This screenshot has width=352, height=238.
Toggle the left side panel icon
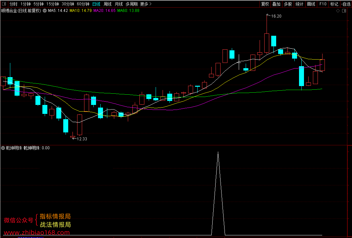[4, 4]
